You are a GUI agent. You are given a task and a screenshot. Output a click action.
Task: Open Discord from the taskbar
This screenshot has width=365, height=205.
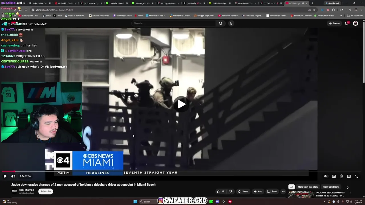click(x=217, y=202)
